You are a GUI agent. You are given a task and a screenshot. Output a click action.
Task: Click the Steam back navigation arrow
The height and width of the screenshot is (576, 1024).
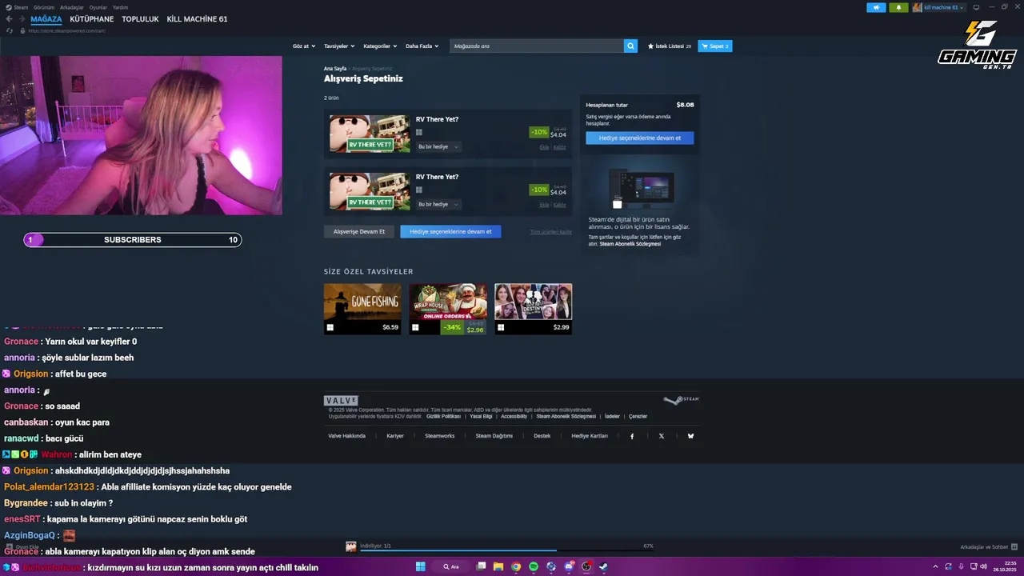9,19
